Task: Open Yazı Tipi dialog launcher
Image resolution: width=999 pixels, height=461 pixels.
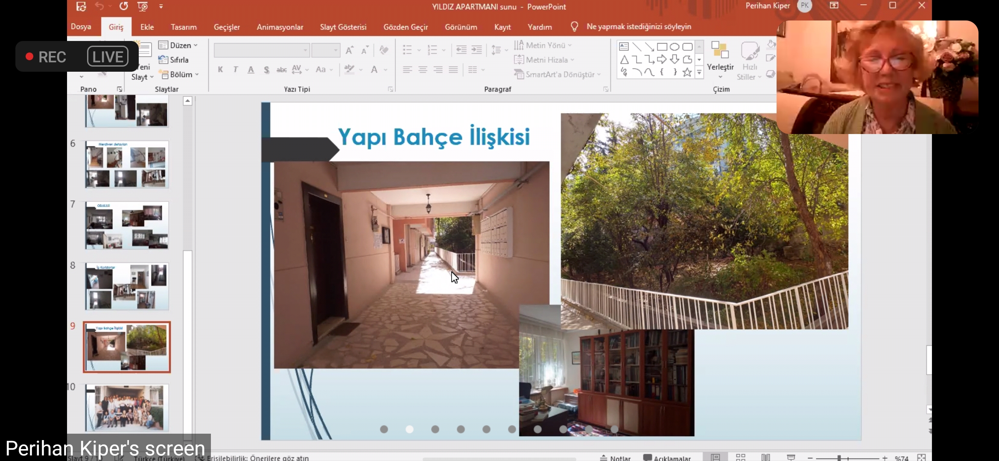Action: 390,89
